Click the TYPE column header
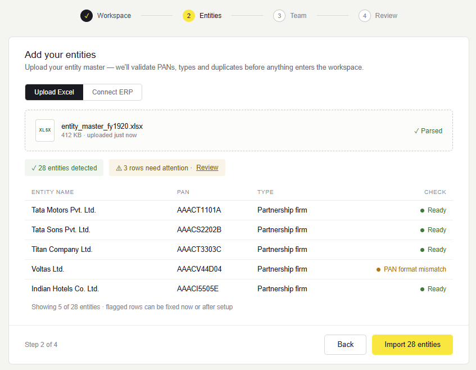Viewport: 476px width, 370px height. point(265,192)
